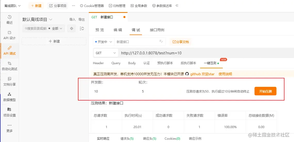This screenshot has height=142, width=294.
Task: Open the API 设计 sidebar section
Action: 10,35
